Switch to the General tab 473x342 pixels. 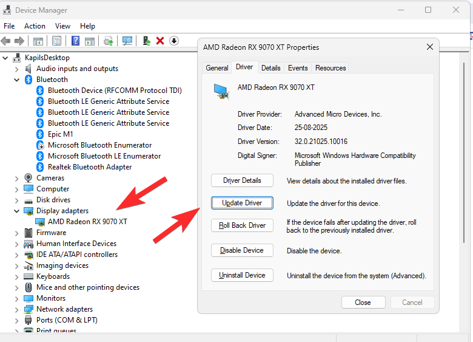point(217,68)
